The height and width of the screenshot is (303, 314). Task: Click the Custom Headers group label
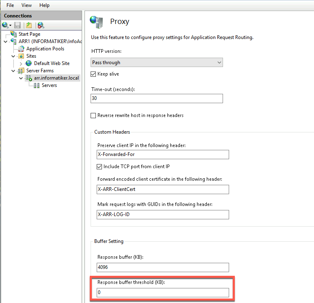coord(112,132)
